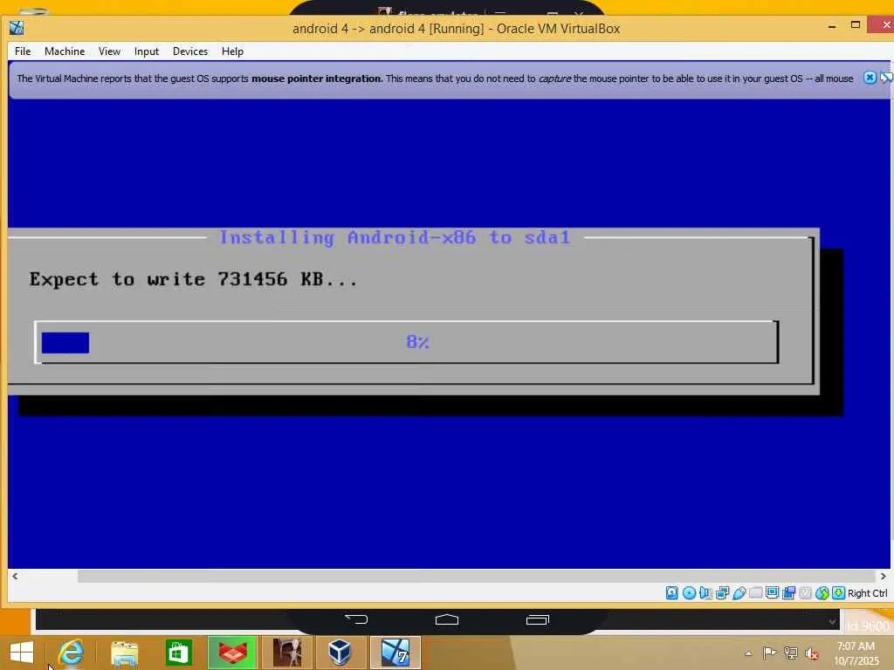894x670 pixels.
Task: Minimize the VirtualBox window
Action: tap(832, 27)
